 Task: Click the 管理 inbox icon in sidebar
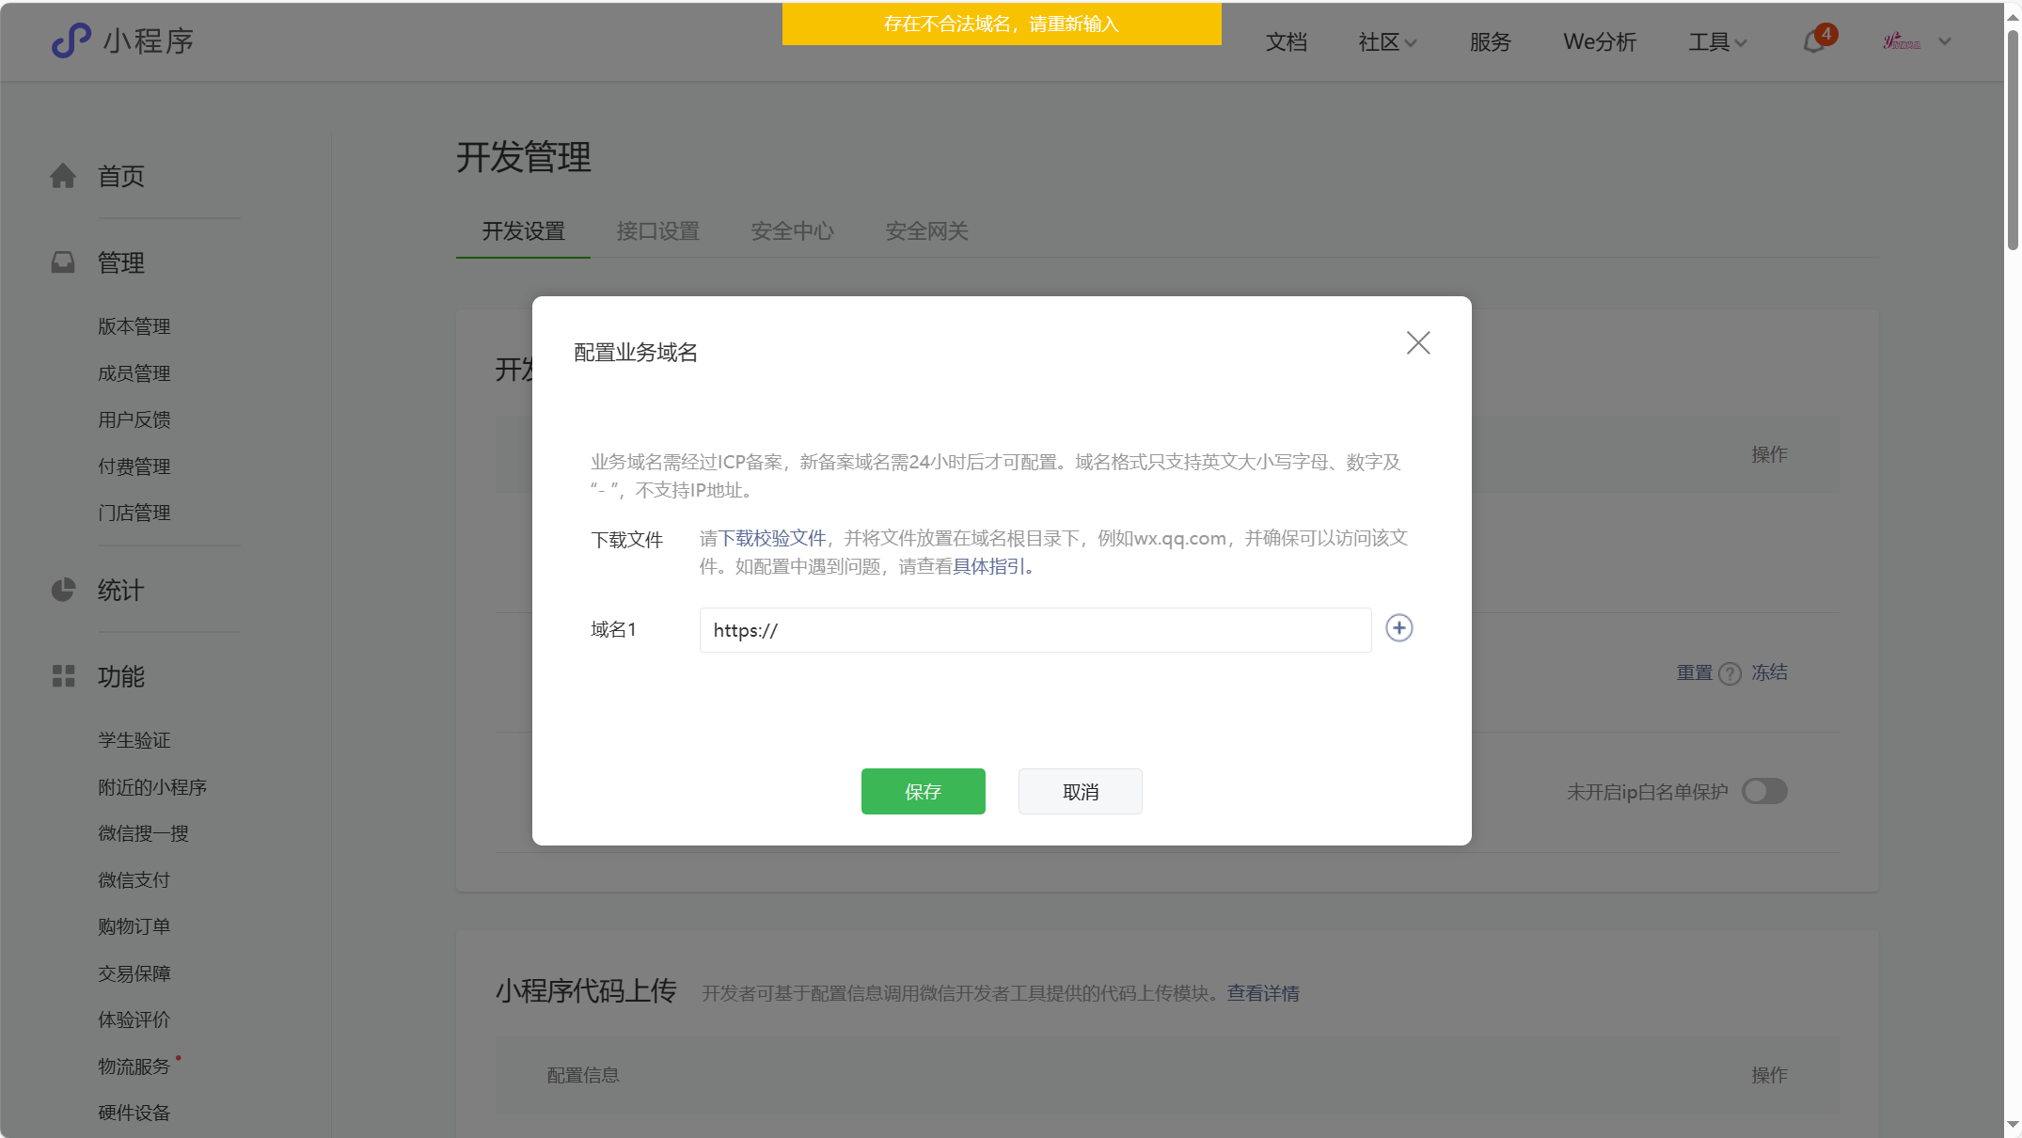tap(63, 262)
